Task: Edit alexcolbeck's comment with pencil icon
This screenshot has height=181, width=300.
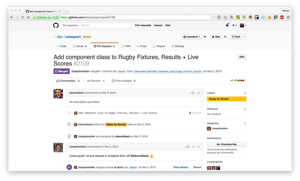Action: pyautogui.click(x=198, y=93)
